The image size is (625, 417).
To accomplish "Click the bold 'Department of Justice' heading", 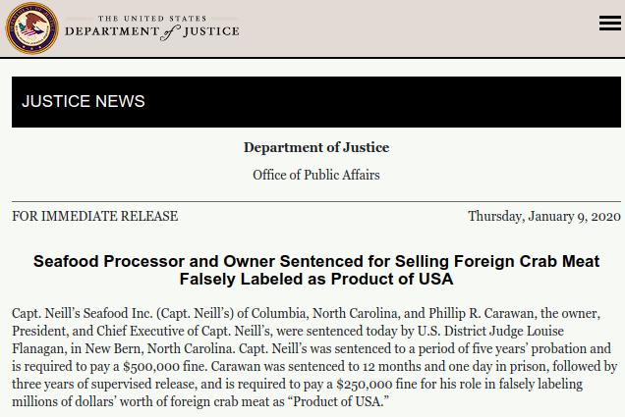I will click(x=316, y=147).
